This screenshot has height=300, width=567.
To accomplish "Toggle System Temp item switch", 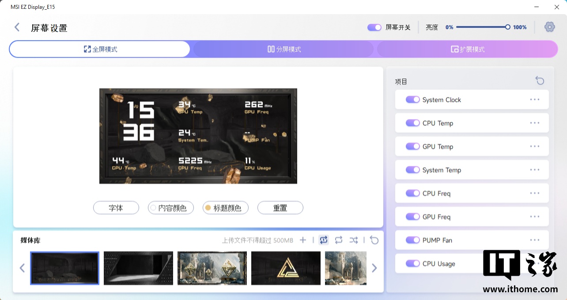I will (413, 170).
